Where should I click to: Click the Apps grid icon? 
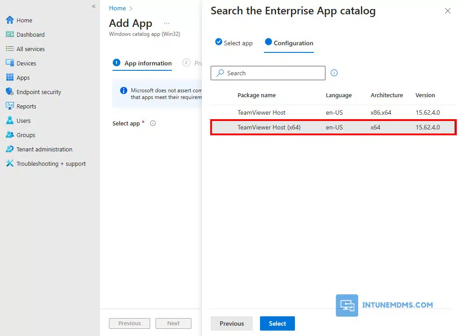[10, 77]
